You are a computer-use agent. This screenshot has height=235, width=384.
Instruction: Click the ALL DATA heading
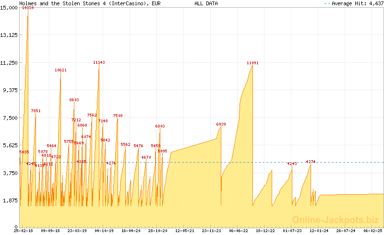206,3
